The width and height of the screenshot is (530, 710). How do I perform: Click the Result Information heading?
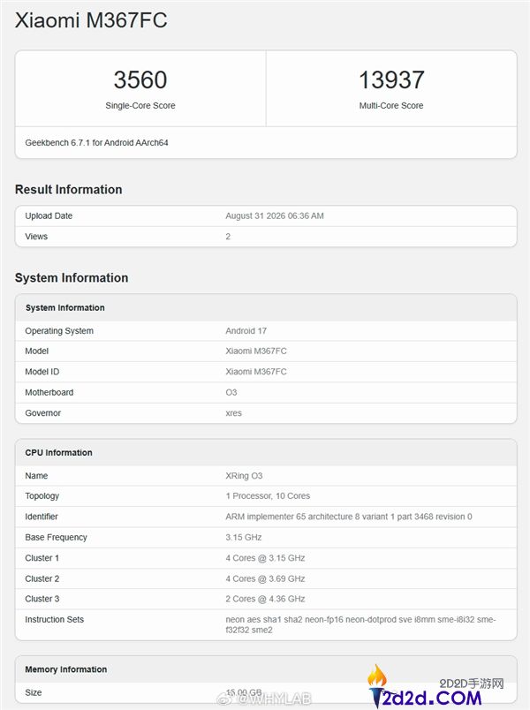click(68, 189)
